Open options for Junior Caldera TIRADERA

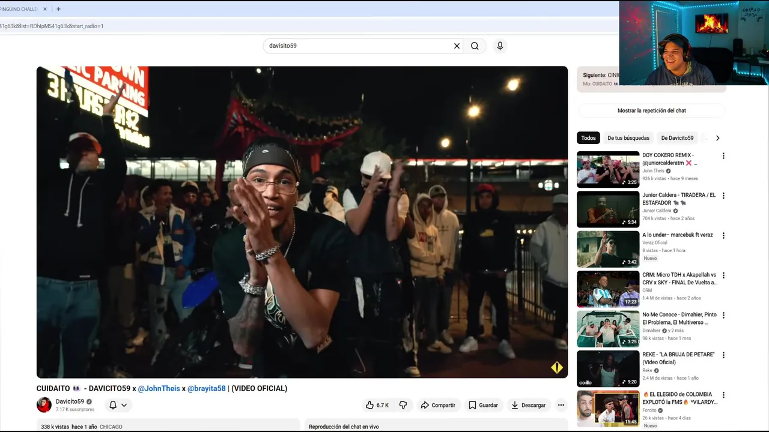tap(723, 196)
